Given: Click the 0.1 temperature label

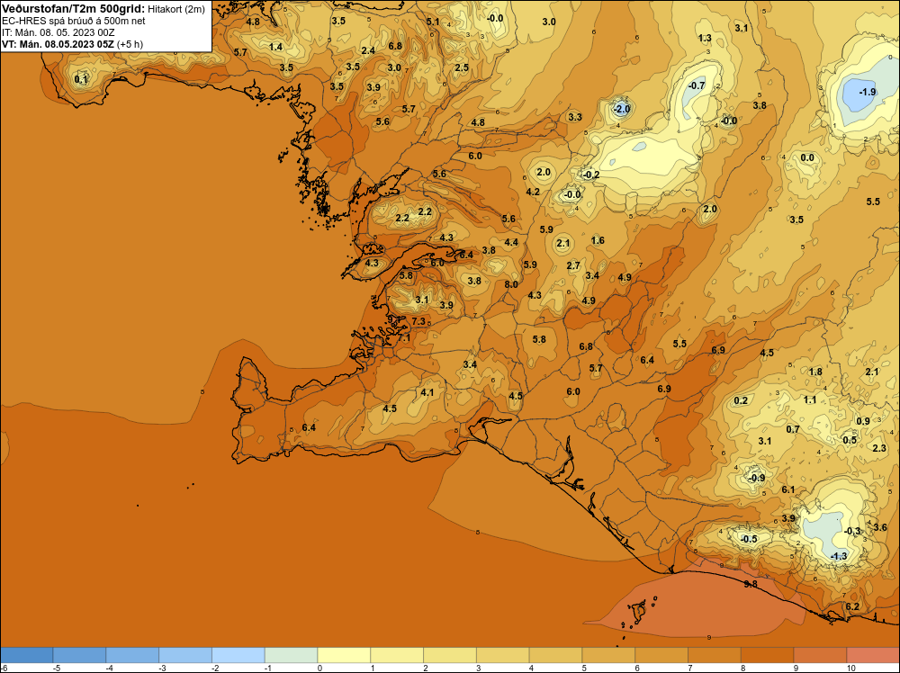Looking at the screenshot, I should coord(81,79).
